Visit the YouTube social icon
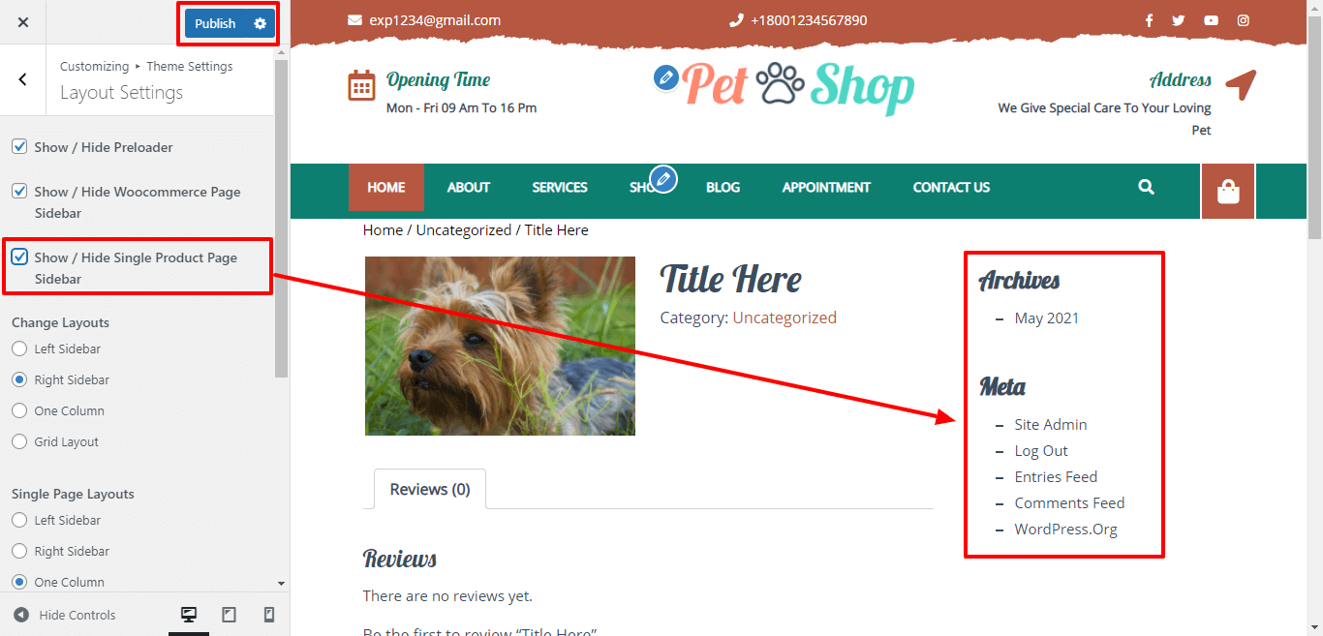Screen dimensions: 1323x636 [1211, 20]
